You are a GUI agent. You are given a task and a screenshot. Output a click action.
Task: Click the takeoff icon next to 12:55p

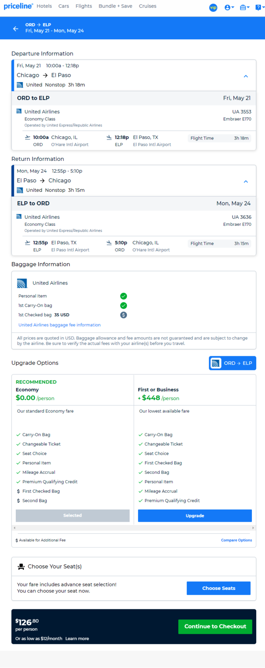[27, 243]
